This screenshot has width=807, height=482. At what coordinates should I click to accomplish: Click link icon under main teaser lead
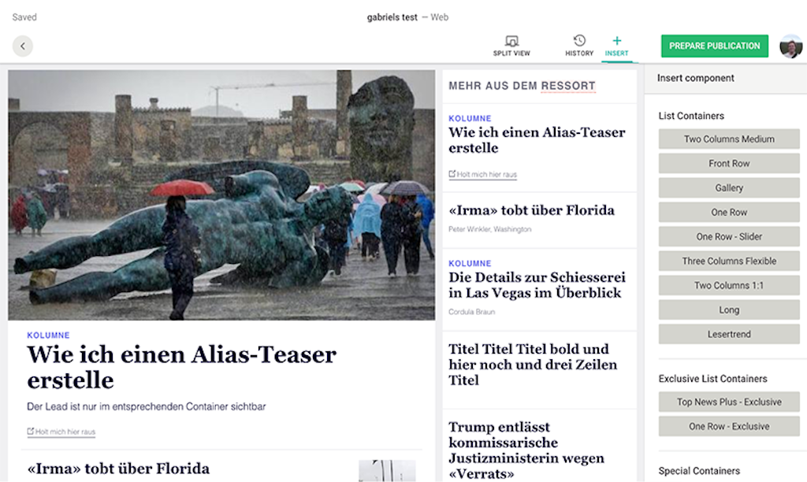tap(31, 431)
